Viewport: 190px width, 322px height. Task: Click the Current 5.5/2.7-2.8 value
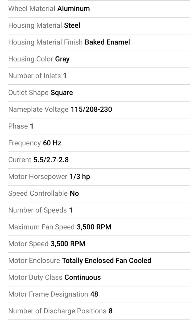click(x=51, y=160)
